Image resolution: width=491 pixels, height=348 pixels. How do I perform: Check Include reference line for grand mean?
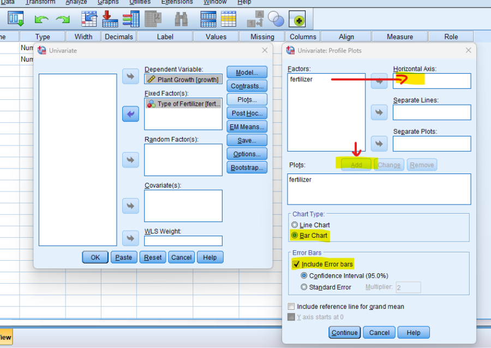tap(291, 306)
